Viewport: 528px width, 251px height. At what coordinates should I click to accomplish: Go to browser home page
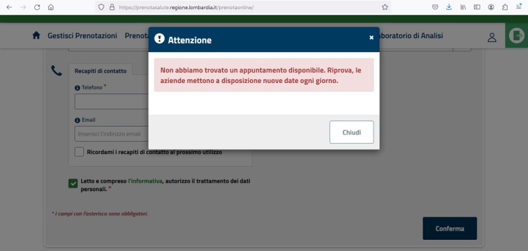click(51, 7)
